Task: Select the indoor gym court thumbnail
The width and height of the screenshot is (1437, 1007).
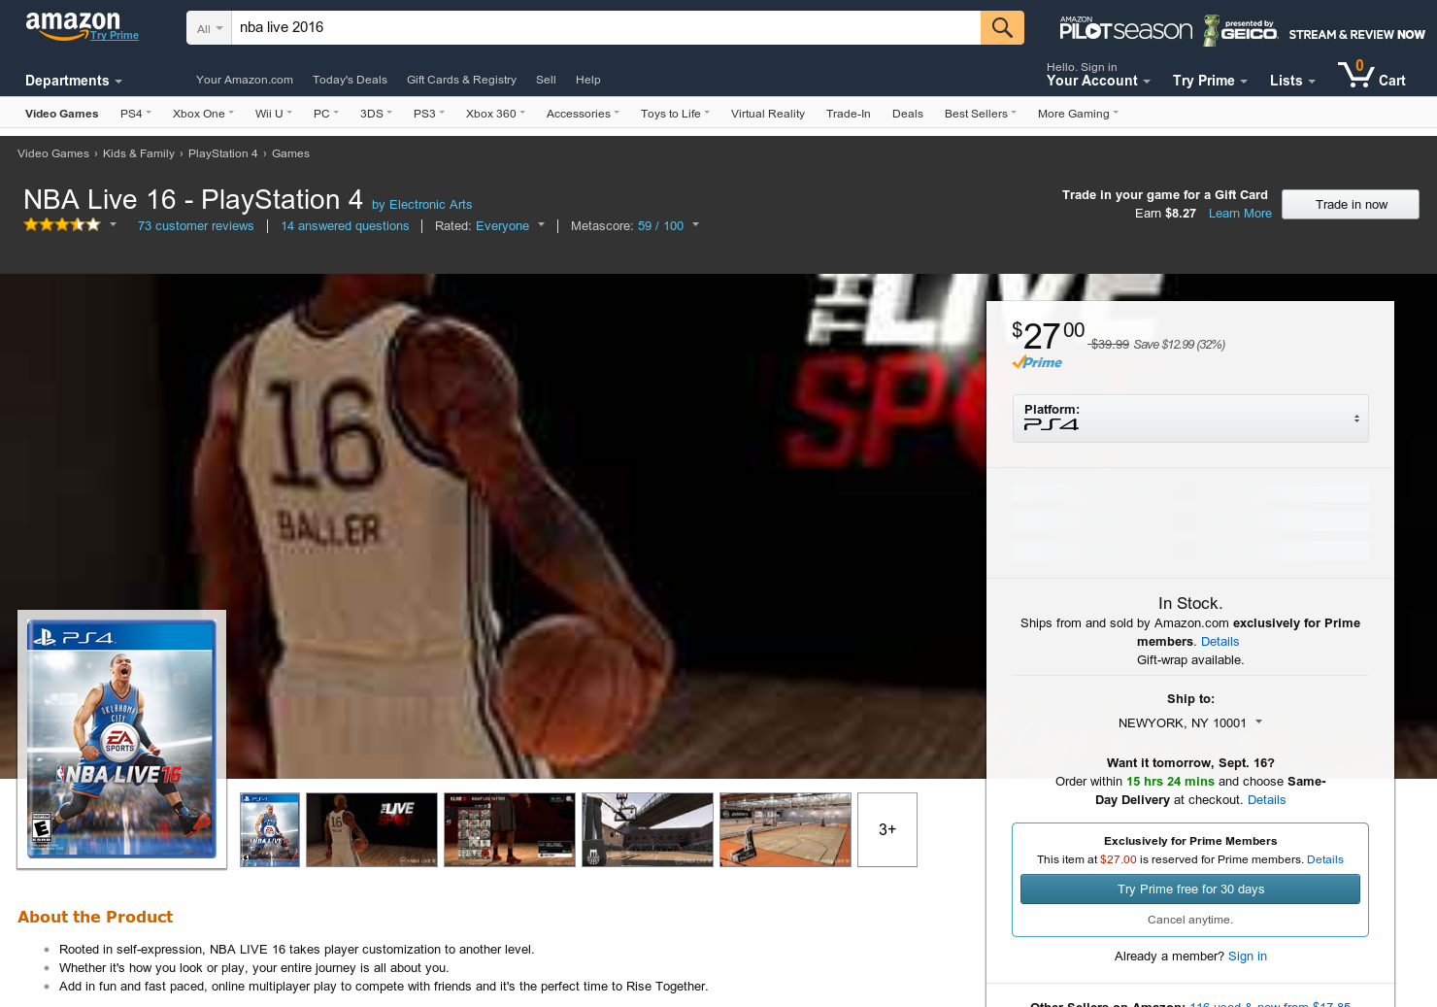Action: tap(785, 829)
